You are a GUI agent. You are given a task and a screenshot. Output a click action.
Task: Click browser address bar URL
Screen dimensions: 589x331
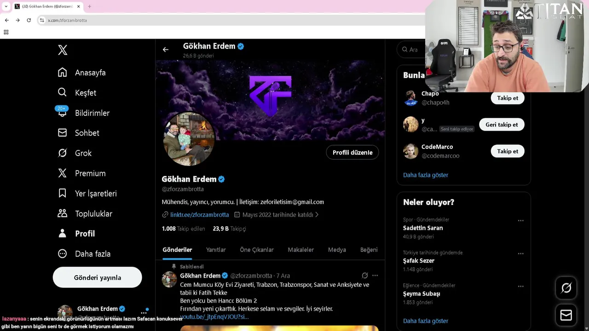coord(67,20)
